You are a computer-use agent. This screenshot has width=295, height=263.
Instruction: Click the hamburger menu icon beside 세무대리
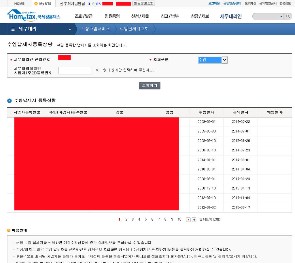13,29
